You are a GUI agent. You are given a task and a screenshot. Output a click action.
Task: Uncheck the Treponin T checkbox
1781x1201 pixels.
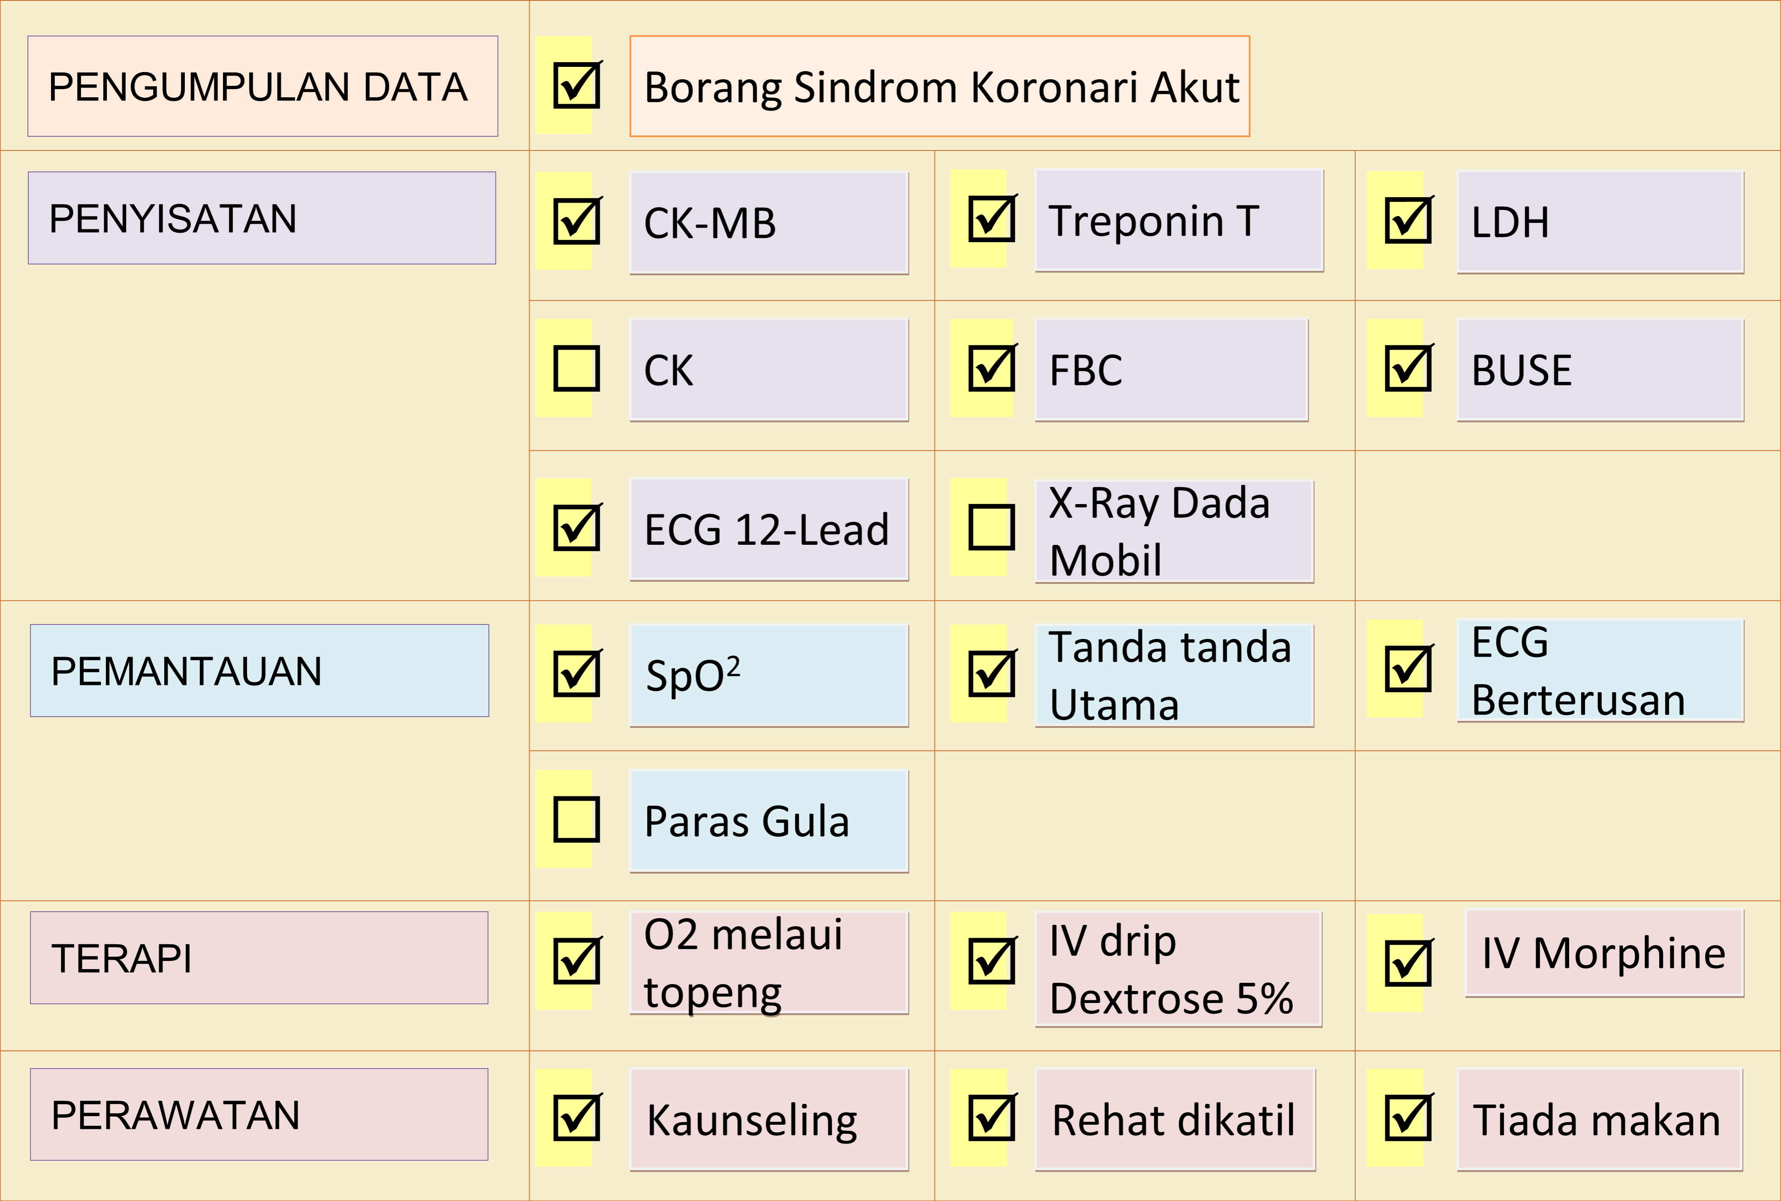tap(991, 219)
